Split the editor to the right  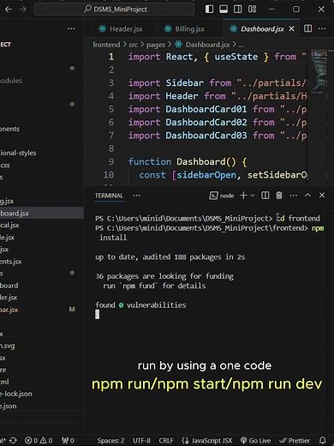pyautogui.click(x=307, y=28)
